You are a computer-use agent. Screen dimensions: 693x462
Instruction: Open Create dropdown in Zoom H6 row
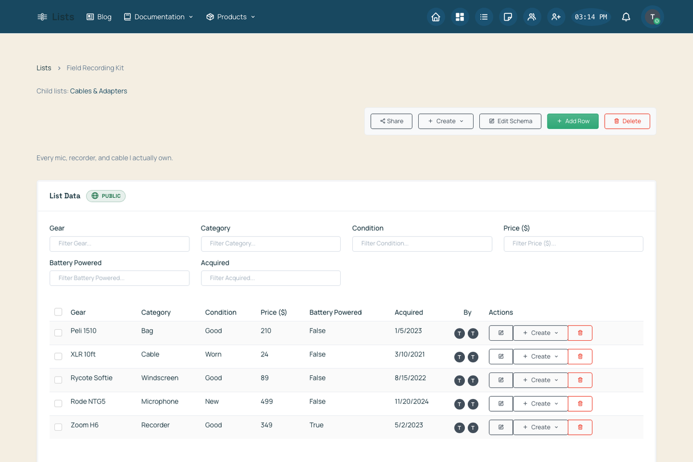point(541,427)
